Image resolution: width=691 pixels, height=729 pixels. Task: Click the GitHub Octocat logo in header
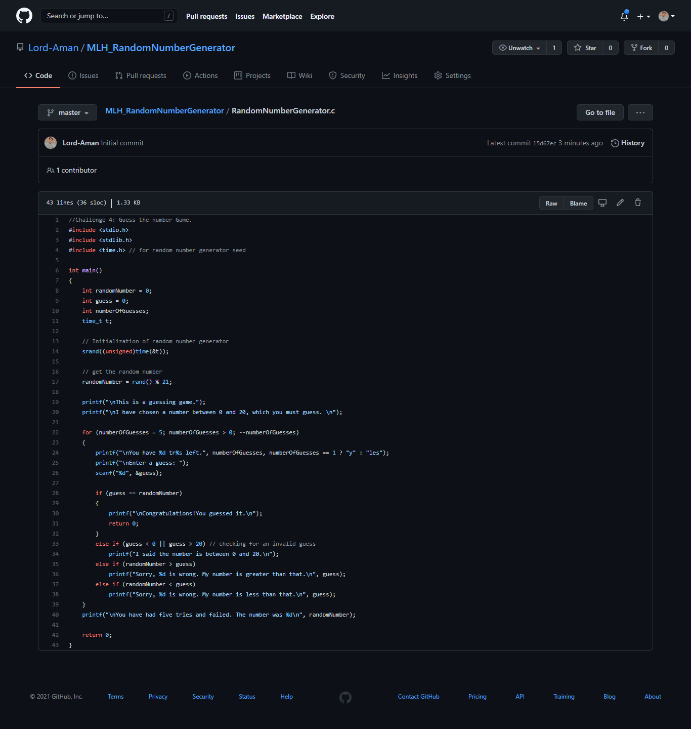click(24, 16)
